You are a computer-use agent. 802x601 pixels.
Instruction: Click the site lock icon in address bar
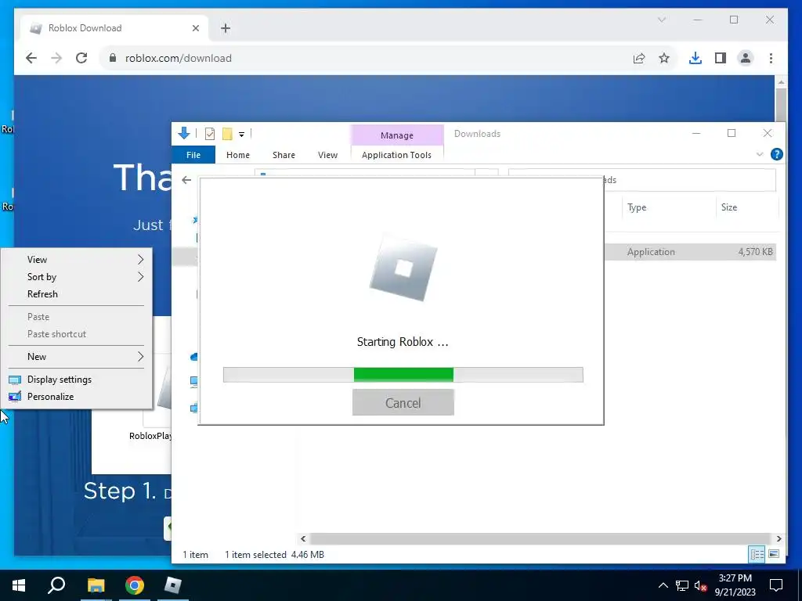113,58
